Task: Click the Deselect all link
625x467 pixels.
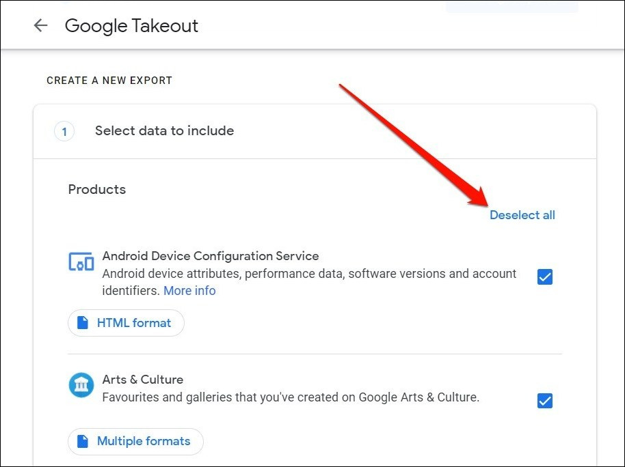Action: coord(522,215)
